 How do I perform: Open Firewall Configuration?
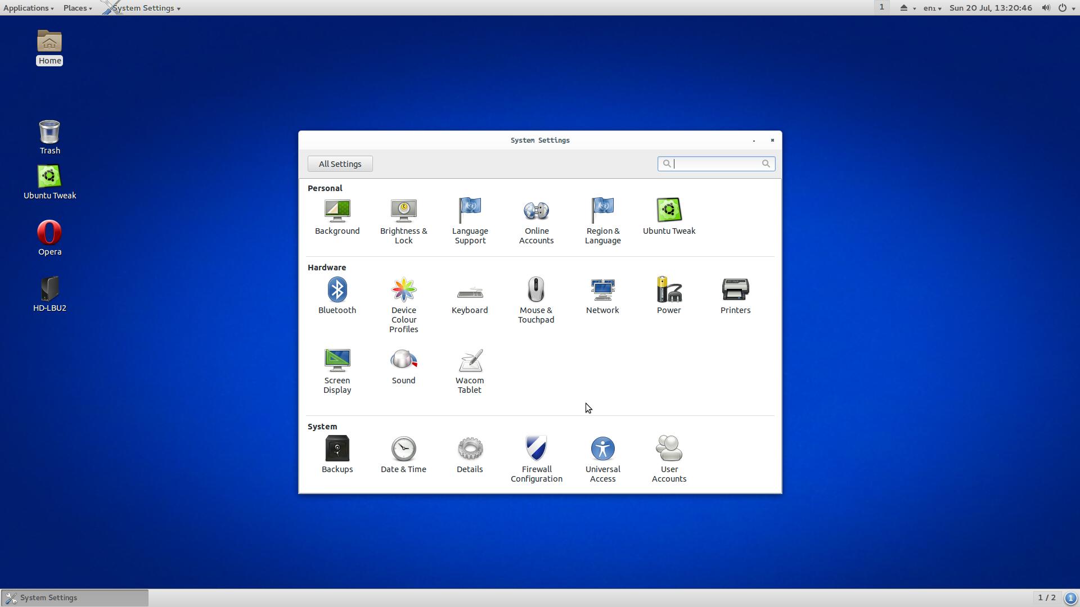click(535, 459)
